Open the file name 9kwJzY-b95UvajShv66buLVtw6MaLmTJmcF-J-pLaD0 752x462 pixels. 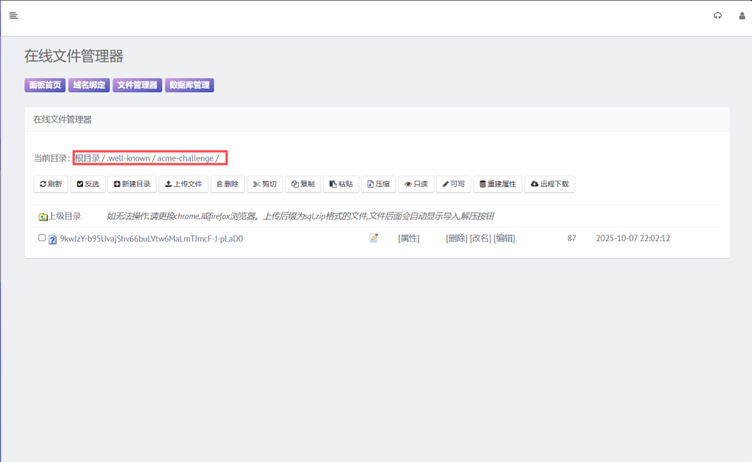coord(151,238)
